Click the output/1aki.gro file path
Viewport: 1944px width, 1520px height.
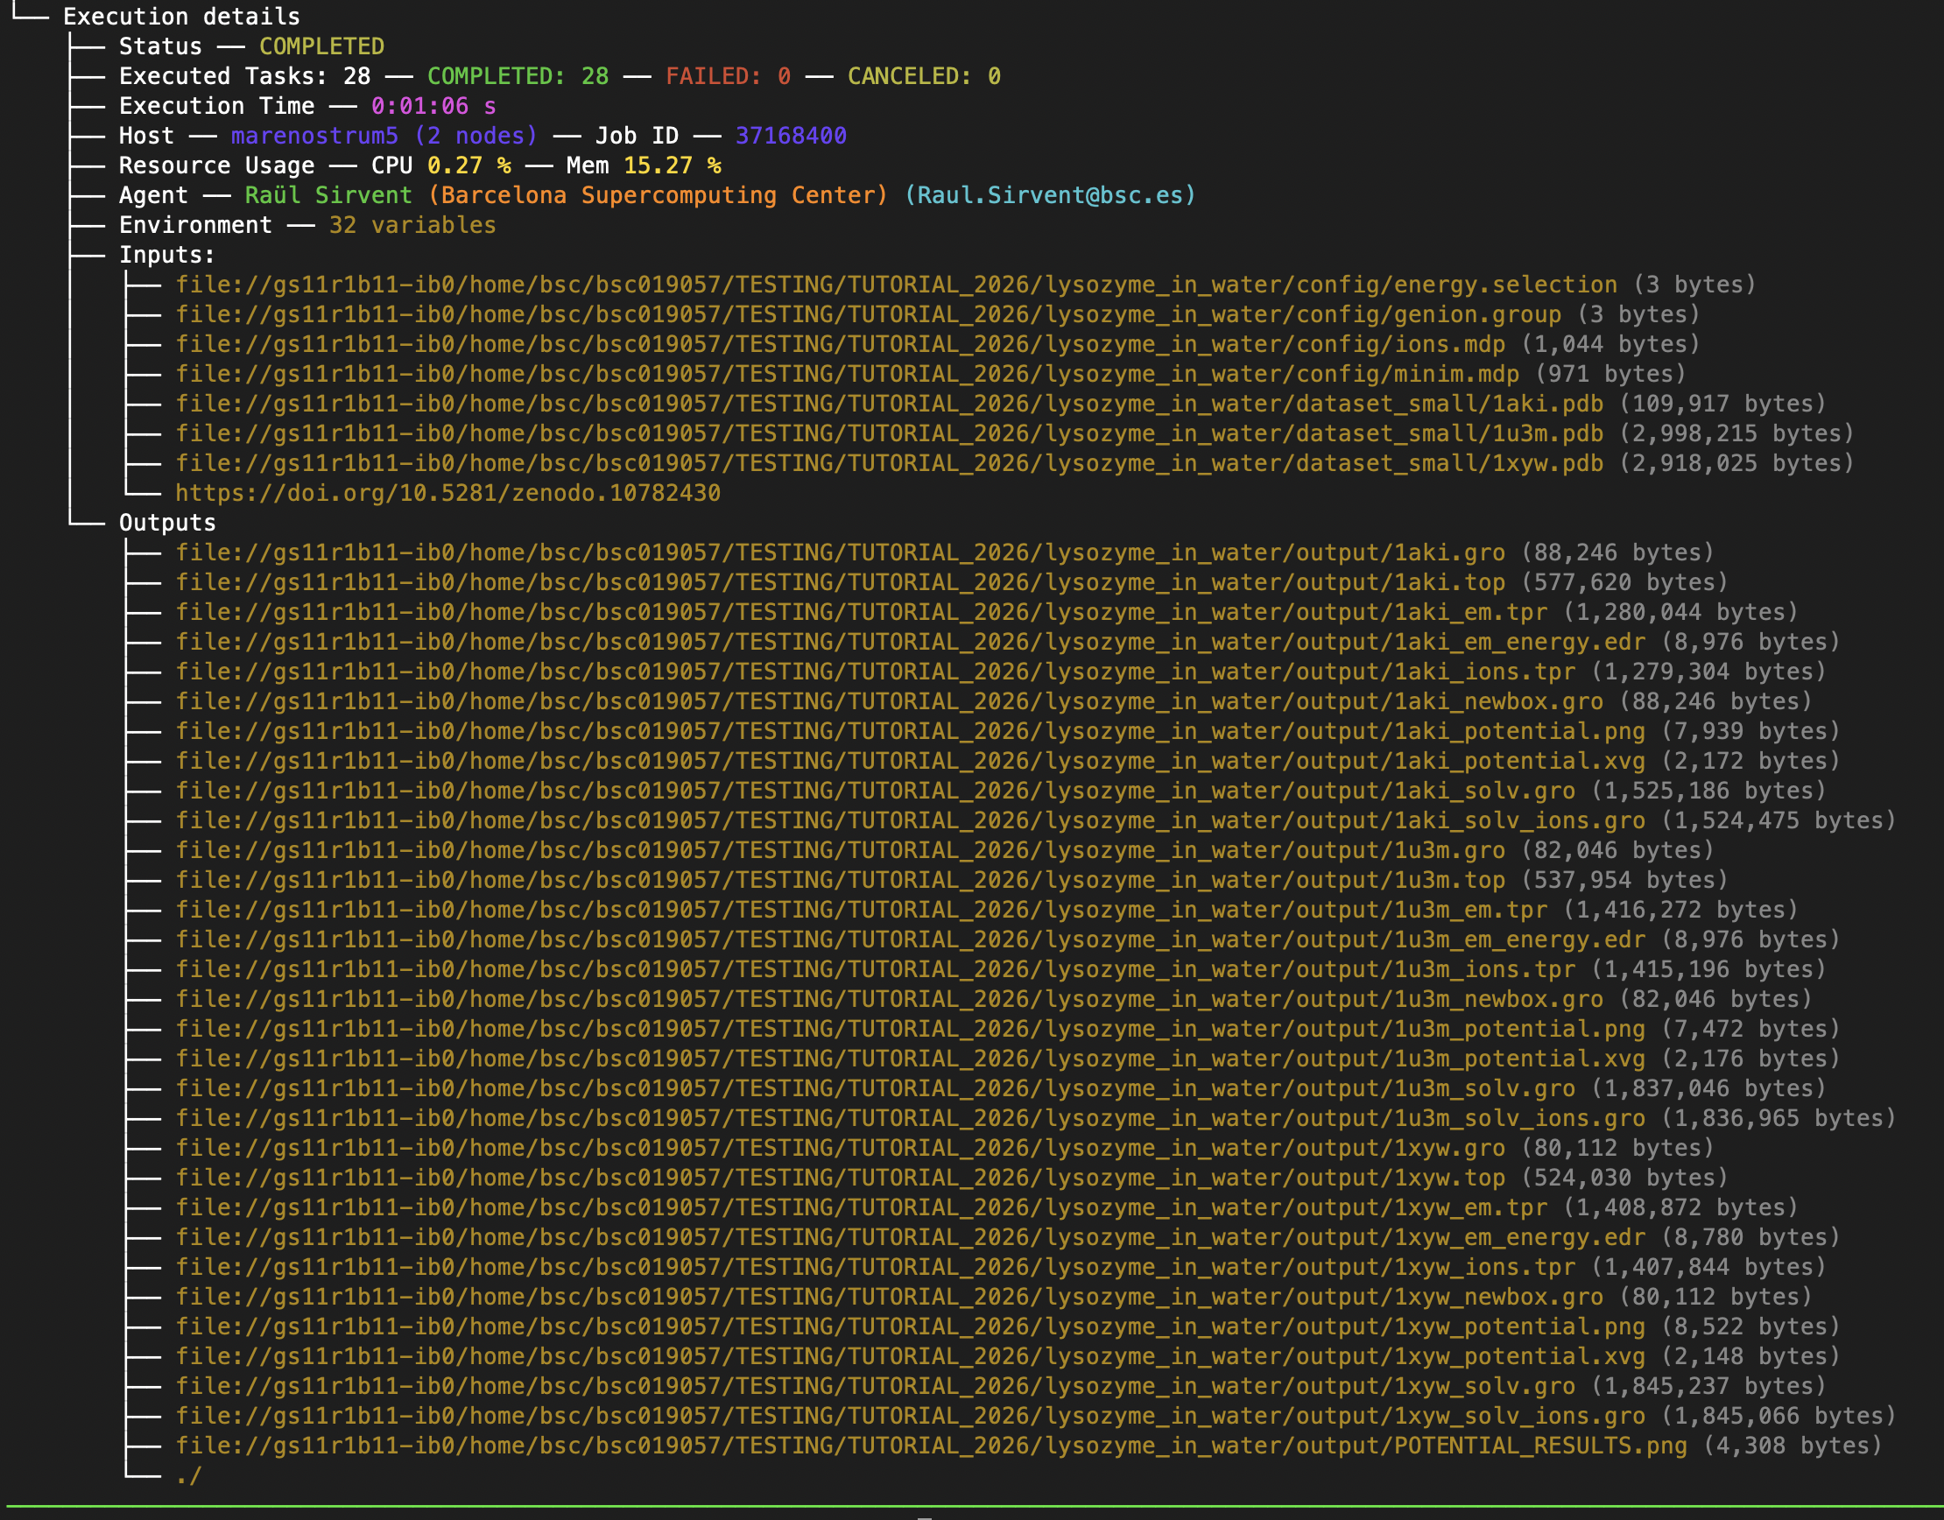pyautogui.click(x=841, y=552)
